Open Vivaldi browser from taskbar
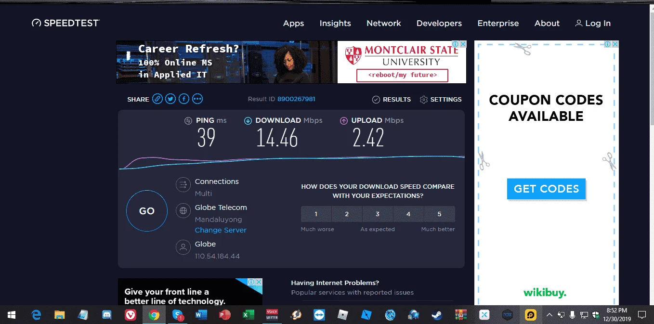Viewport: 654px width, 324px height. 130,315
